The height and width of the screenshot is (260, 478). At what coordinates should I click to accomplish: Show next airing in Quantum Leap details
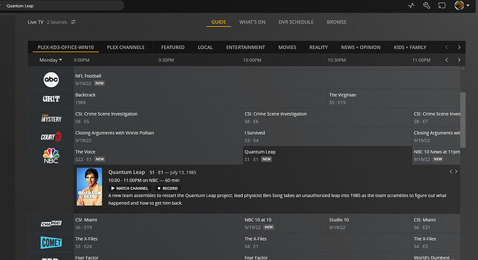[456, 171]
